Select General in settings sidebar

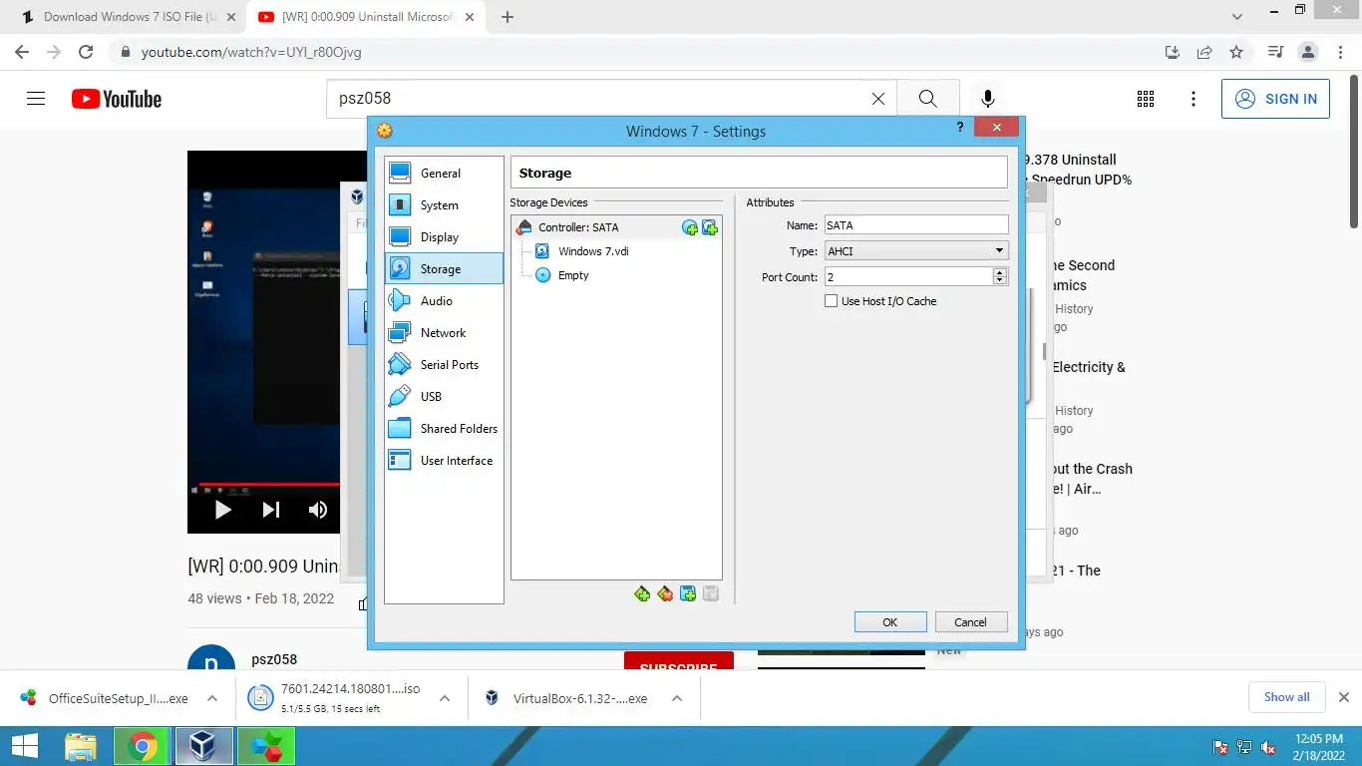click(444, 174)
